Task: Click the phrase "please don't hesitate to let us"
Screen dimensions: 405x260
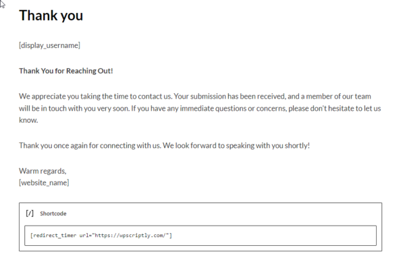Action: tap(335, 108)
